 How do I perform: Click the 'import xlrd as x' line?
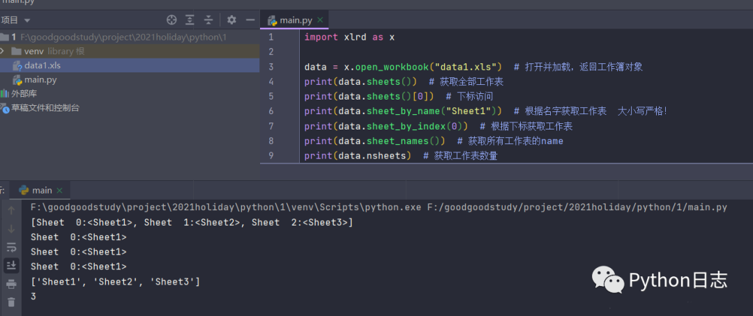point(349,37)
